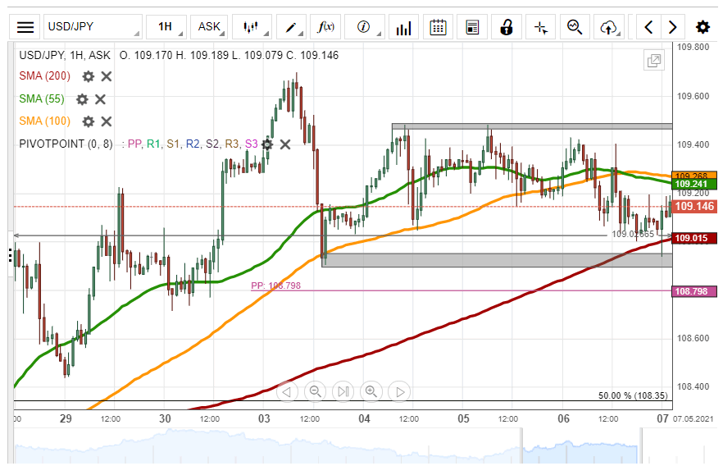Select the 109.241 green SMA price tag

point(694,184)
